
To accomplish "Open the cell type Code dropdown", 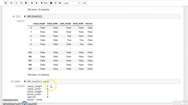I will (x=72, y=3).
